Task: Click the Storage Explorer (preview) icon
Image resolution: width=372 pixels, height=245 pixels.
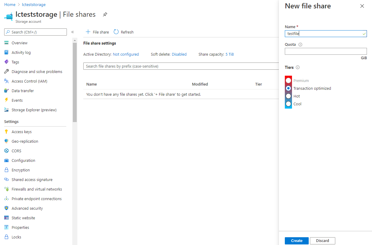Action: (x=6, y=110)
